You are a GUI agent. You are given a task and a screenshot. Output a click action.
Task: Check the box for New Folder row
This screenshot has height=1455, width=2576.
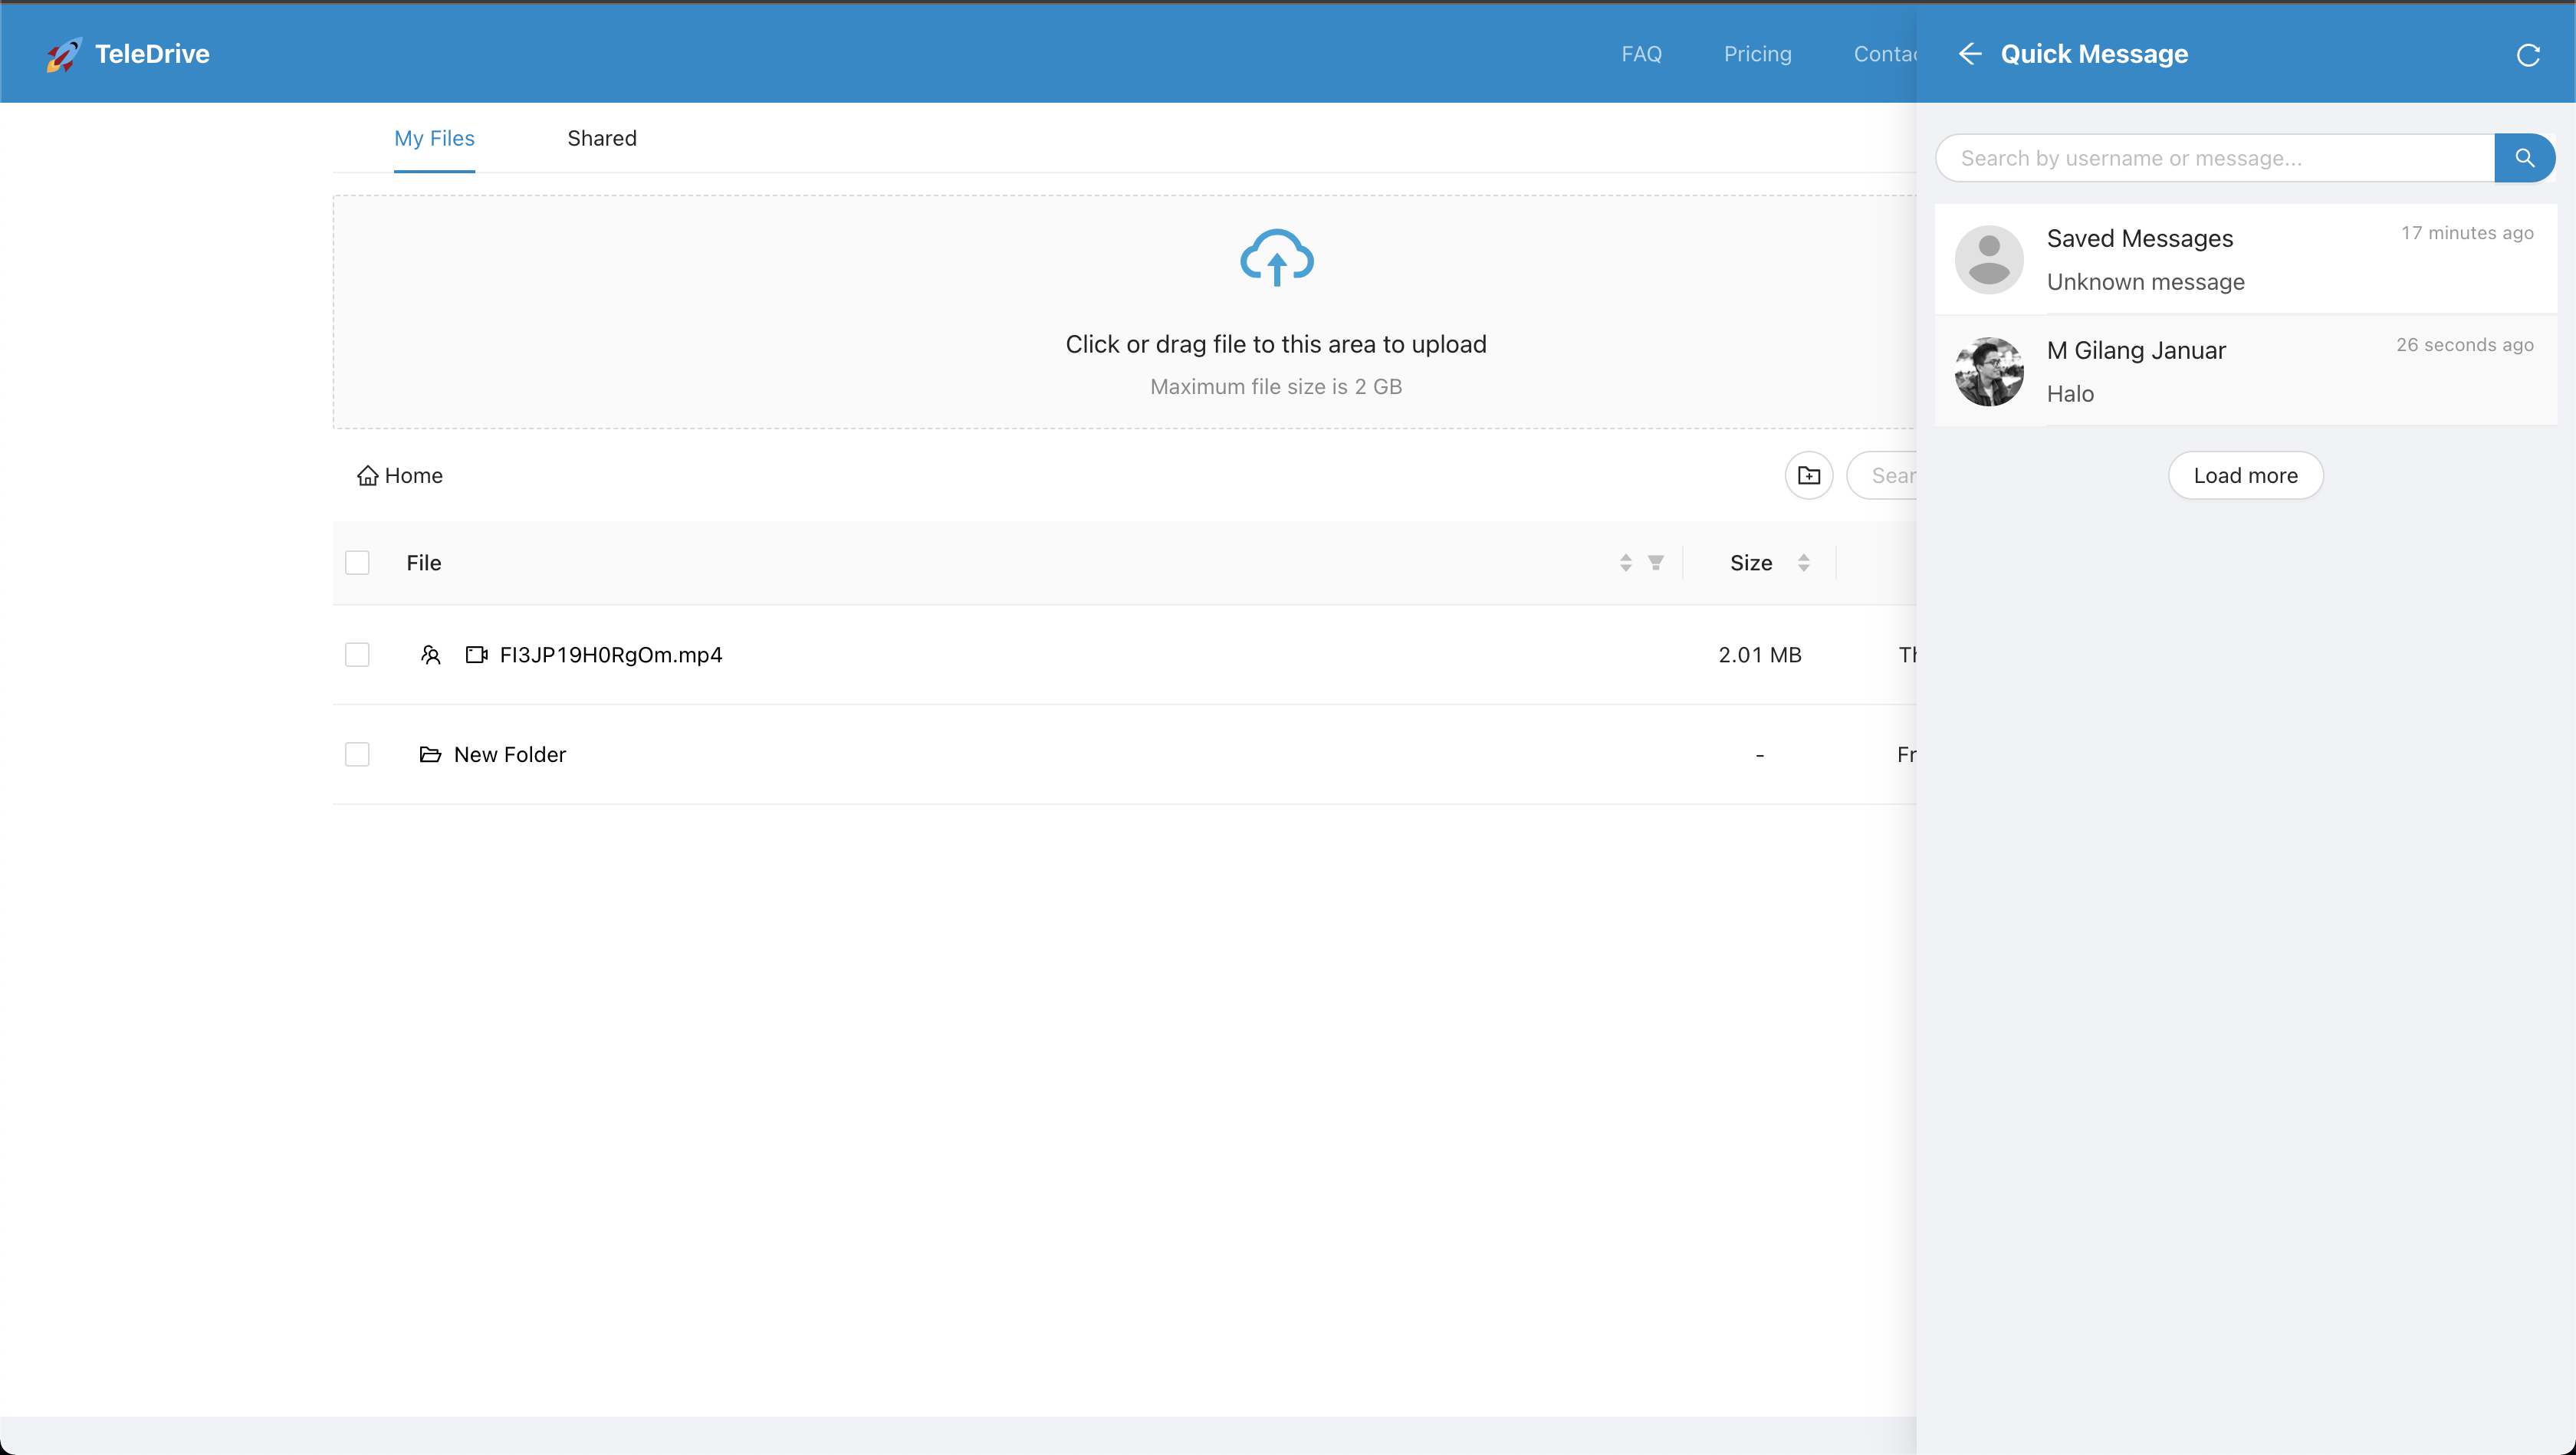pyautogui.click(x=357, y=754)
